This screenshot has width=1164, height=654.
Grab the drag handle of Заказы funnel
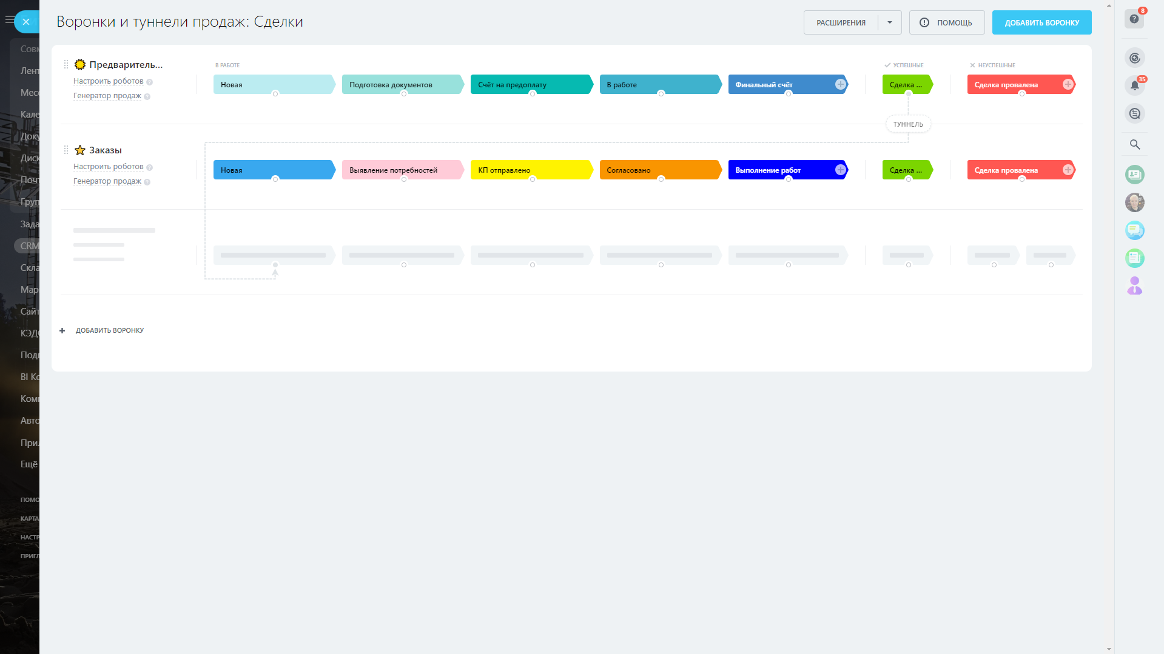66,150
